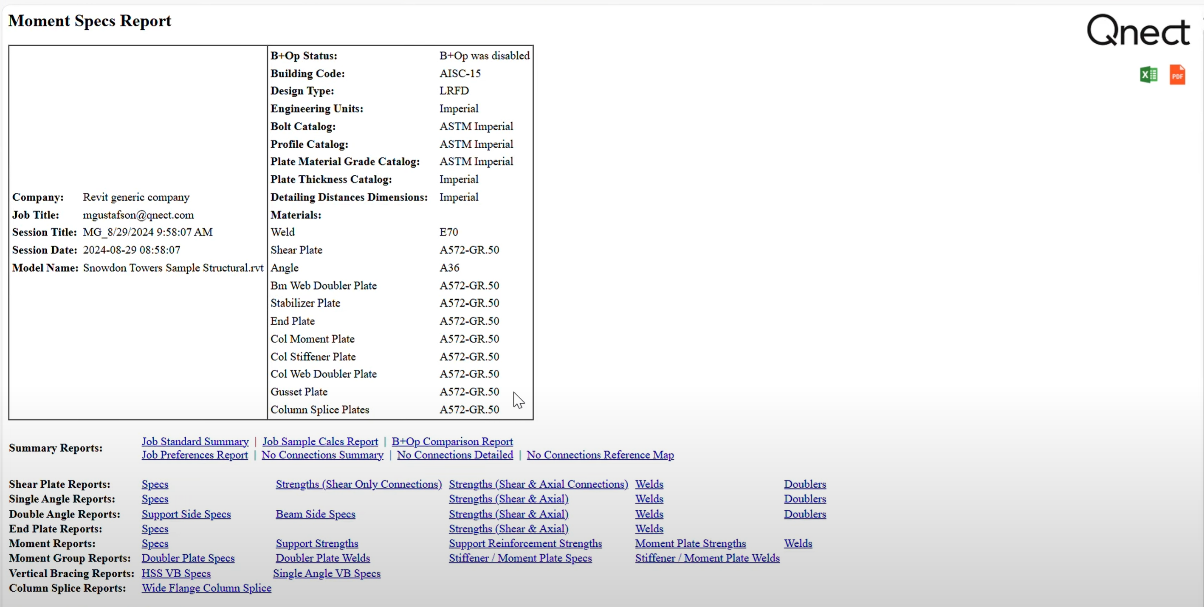Open Moment Reports Support Strengths link
This screenshot has height=607, width=1204.
coord(316,544)
